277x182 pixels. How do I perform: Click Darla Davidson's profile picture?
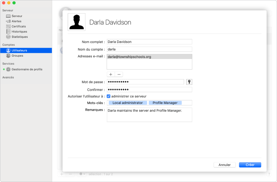pos(77,22)
